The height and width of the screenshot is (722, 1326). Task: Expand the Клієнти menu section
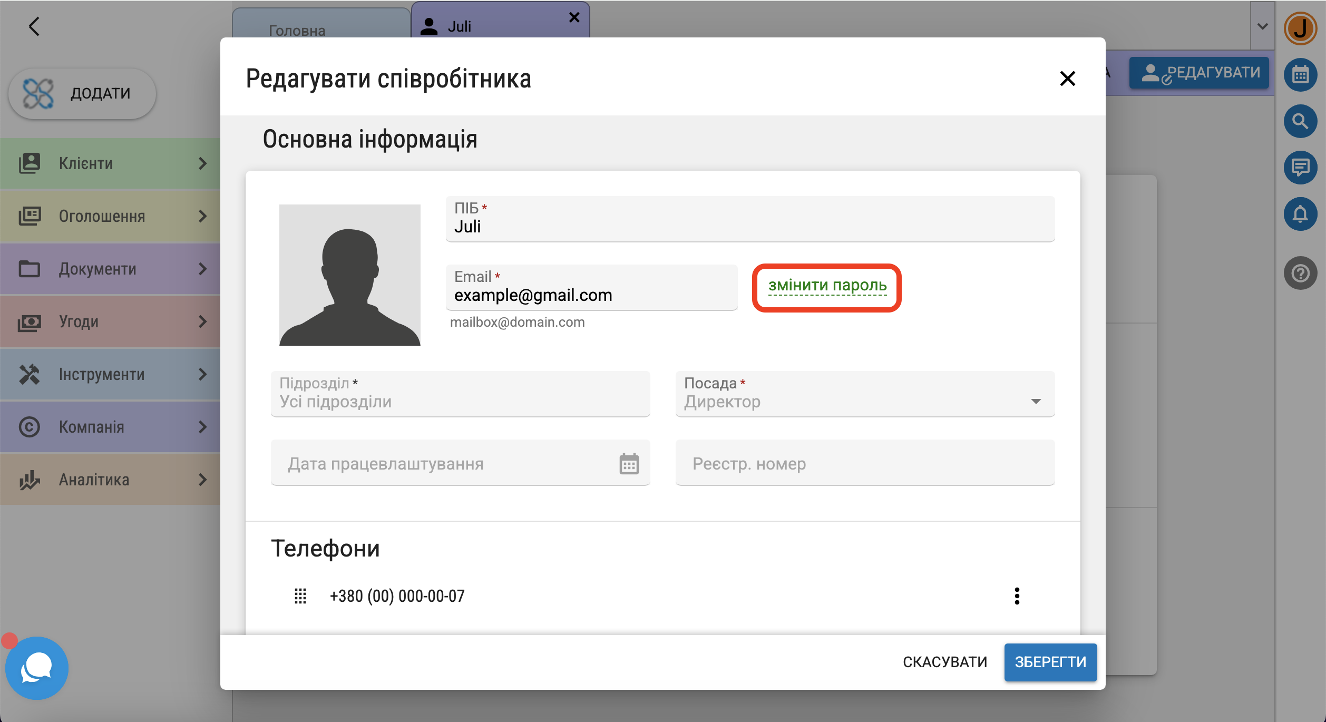pos(111,163)
